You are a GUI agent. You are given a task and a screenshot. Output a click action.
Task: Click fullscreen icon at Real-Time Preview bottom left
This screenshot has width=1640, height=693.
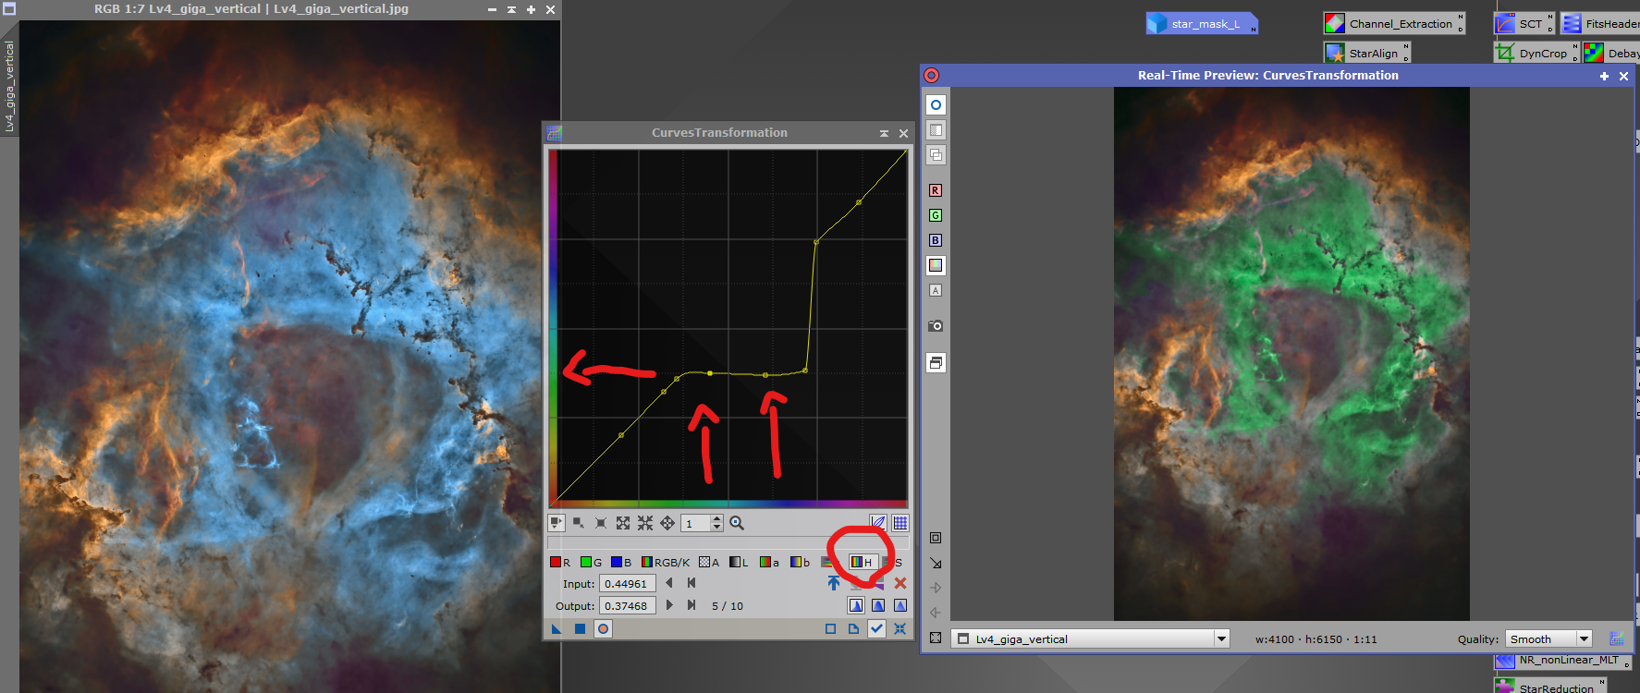click(x=936, y=638)
